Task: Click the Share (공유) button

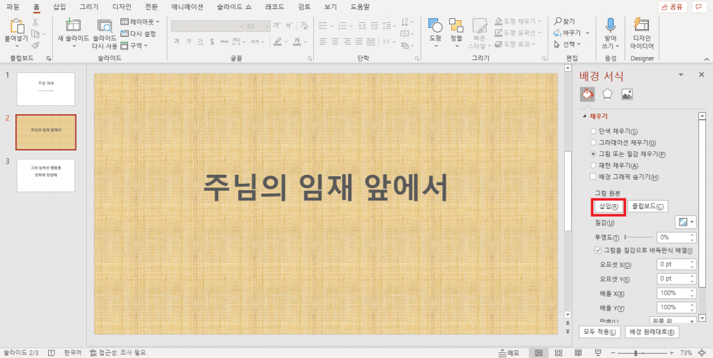Action: (672, 6)
